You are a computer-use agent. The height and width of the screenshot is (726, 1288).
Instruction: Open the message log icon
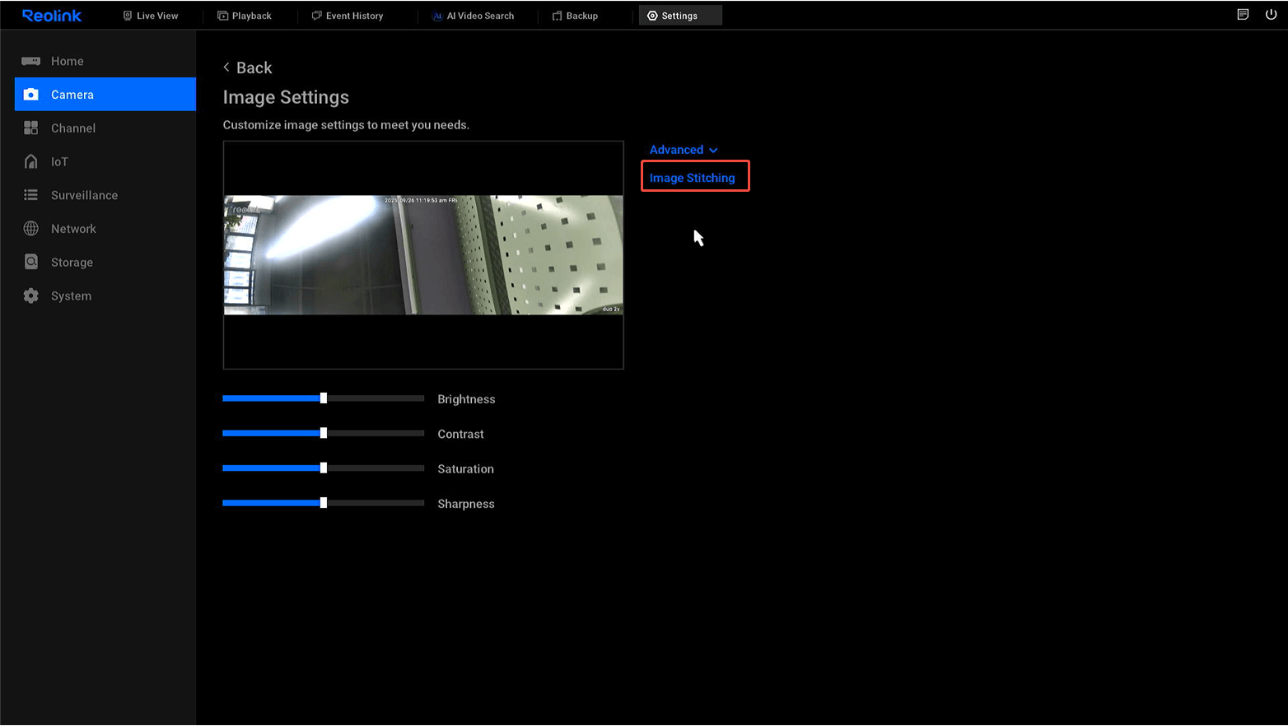pos(1243,15)
